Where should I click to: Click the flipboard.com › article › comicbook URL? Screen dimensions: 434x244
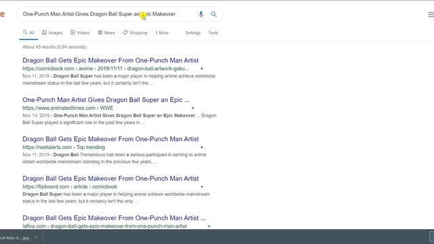click(70, 187)
